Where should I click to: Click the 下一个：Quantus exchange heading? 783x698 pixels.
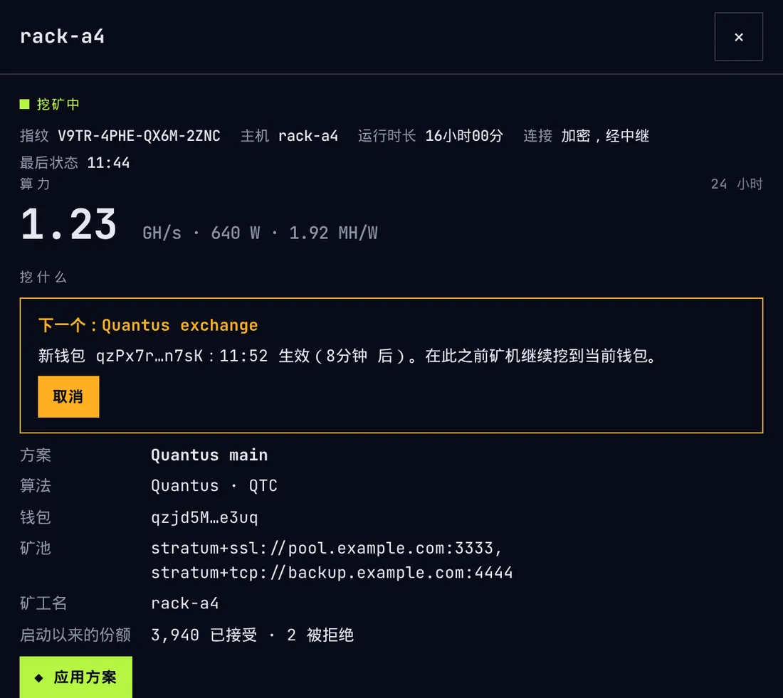coord(148,326)
